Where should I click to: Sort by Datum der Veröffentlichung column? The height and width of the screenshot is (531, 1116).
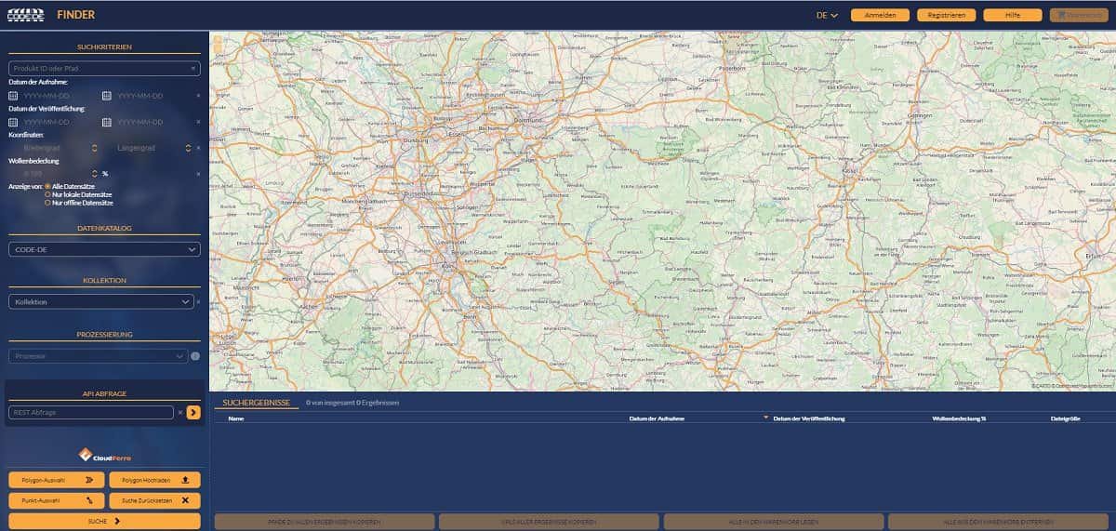point(809,418)
